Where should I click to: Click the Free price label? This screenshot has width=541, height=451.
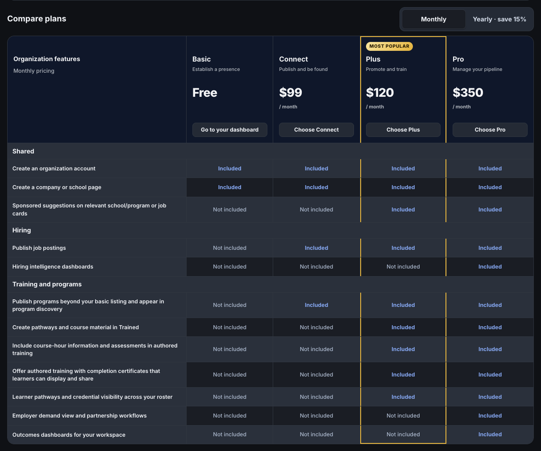pyautogui.click(x=205, y=92)
